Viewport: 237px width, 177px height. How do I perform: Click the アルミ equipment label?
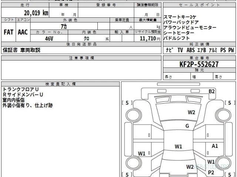(x=213, y=50)
